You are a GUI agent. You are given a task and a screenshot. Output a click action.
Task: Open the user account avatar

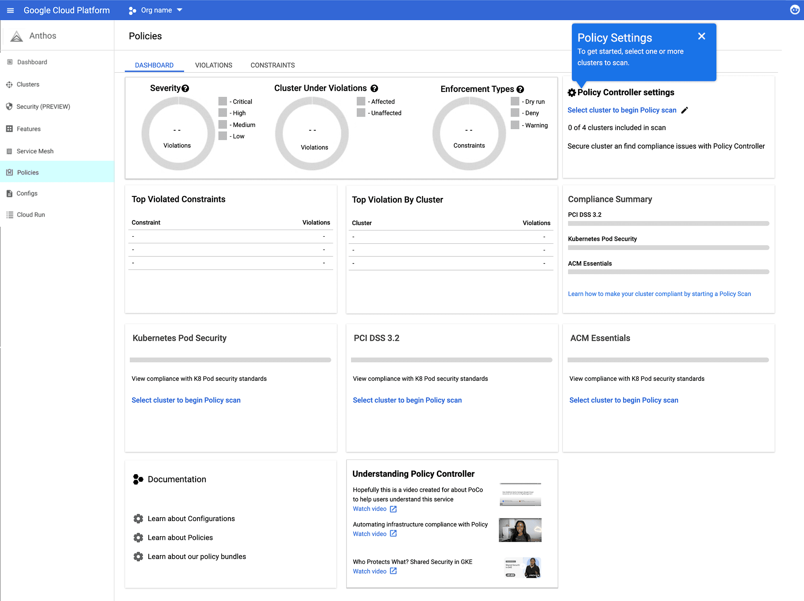point(795,10)
